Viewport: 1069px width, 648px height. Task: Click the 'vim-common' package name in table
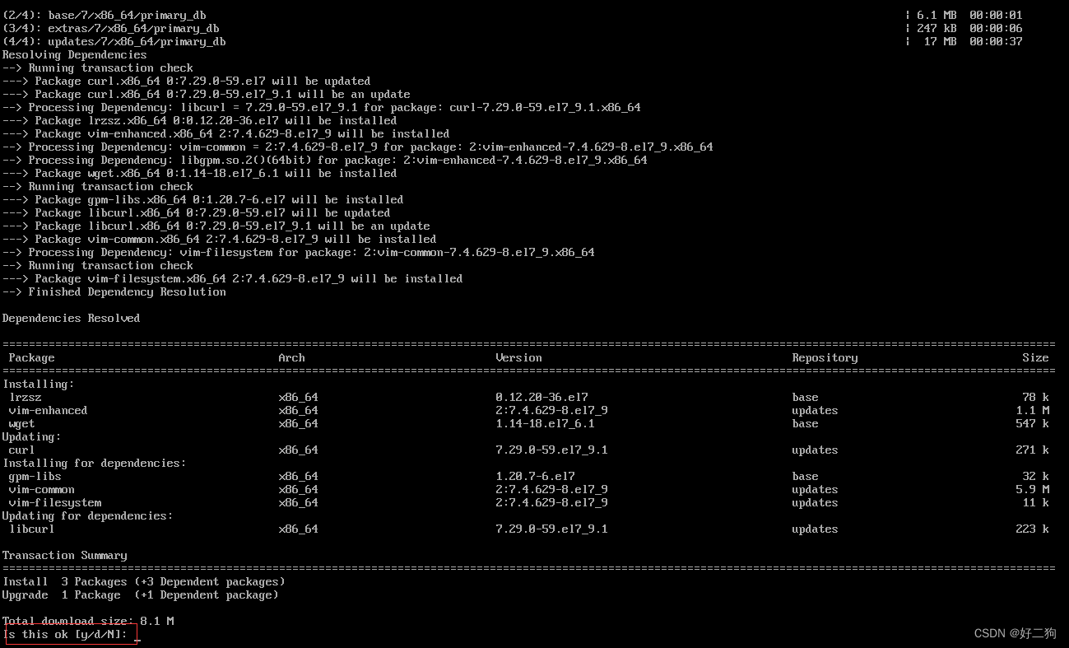41,490
